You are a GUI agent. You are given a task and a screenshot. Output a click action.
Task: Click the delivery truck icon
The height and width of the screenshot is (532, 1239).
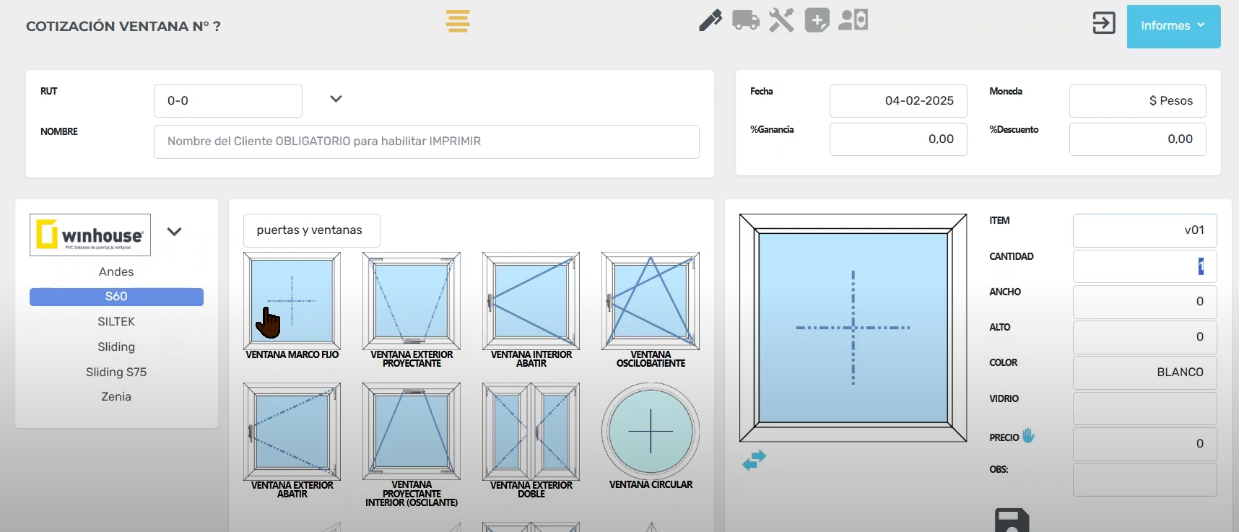tap(745, 20)
